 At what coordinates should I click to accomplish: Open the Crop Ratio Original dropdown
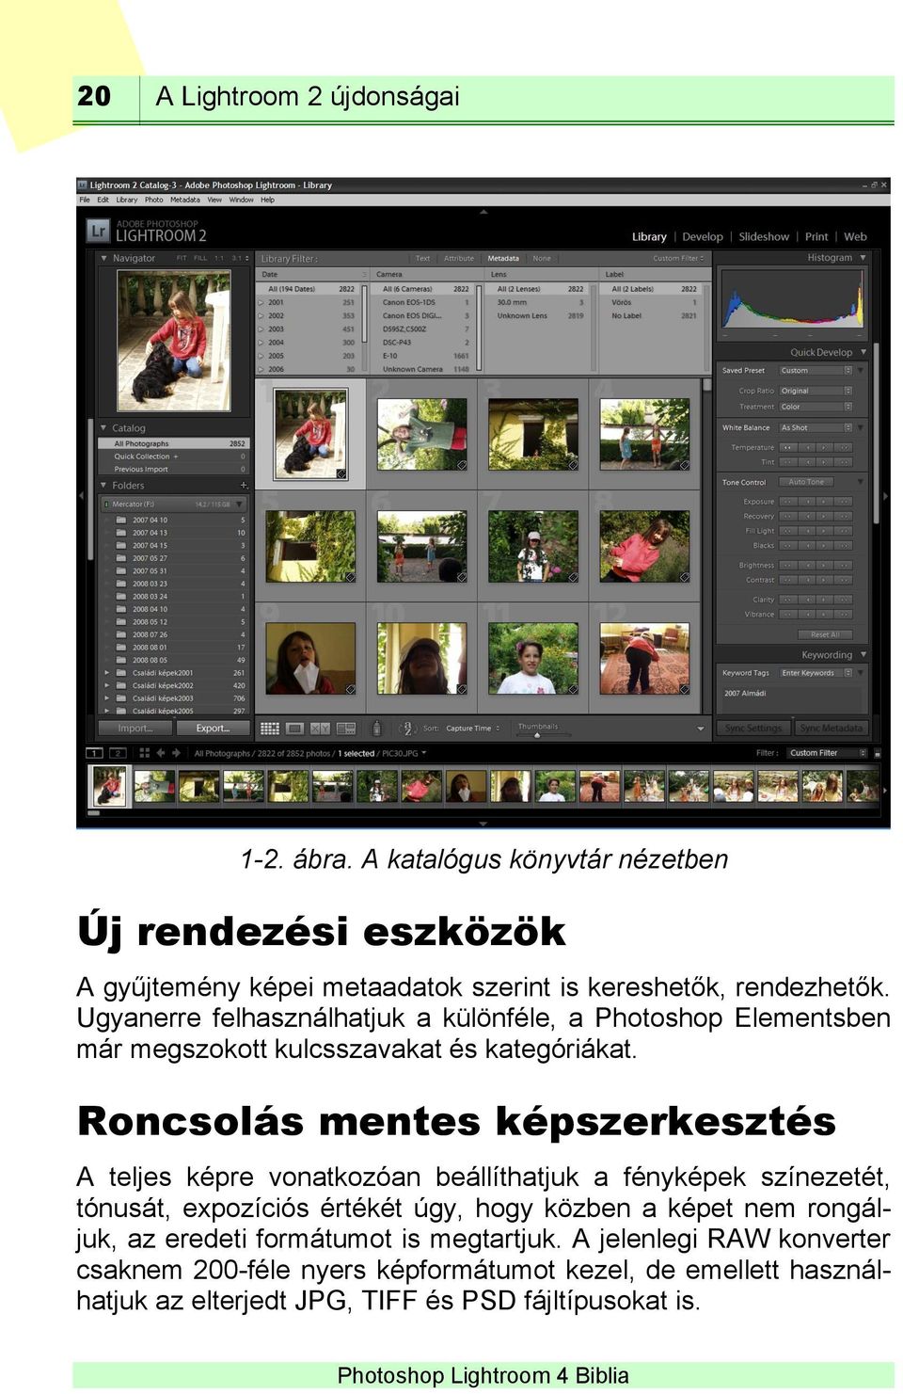(816, 391)
